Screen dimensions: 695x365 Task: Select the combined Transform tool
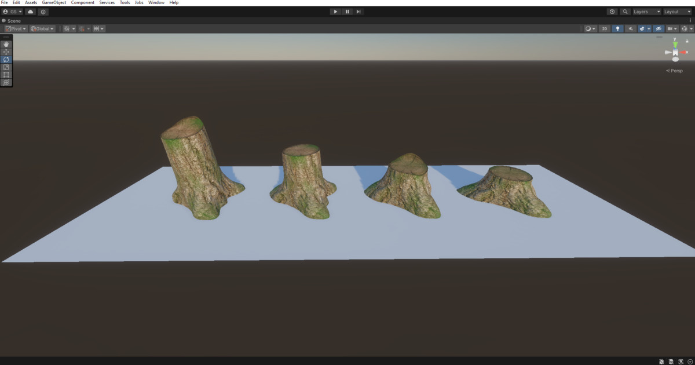pyautogui.click(x=6, y=82)
